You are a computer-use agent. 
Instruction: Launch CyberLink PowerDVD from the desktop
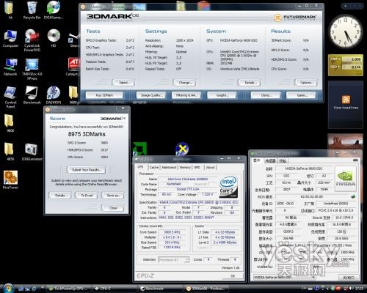click(x=32, y=40)
